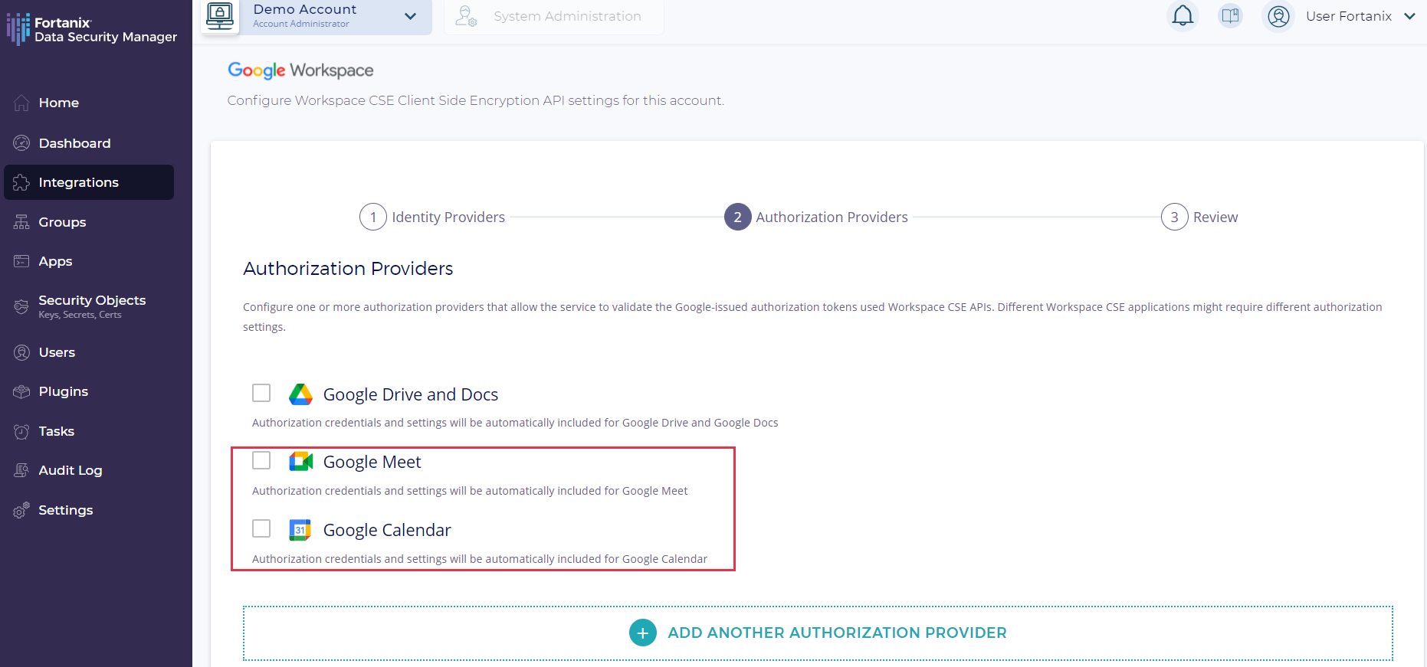Click the Google Meet camera icon
Image resolution: width=1427 pixels, height=667 pixels.
click(300, 462)
